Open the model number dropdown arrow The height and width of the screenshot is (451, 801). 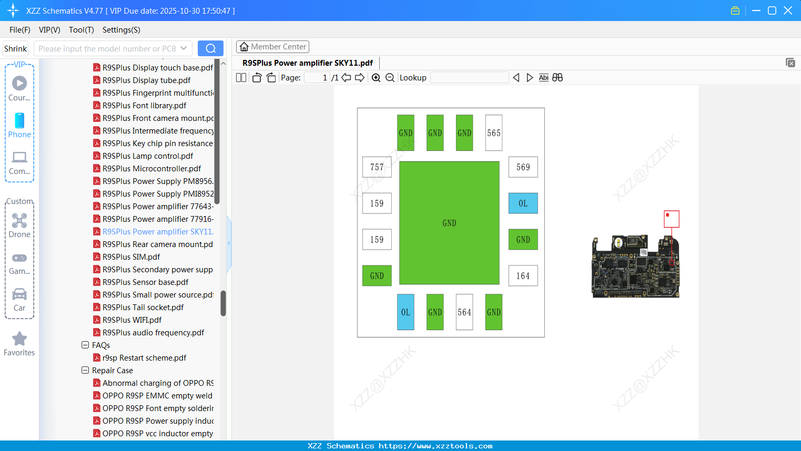tap(184, 48)
